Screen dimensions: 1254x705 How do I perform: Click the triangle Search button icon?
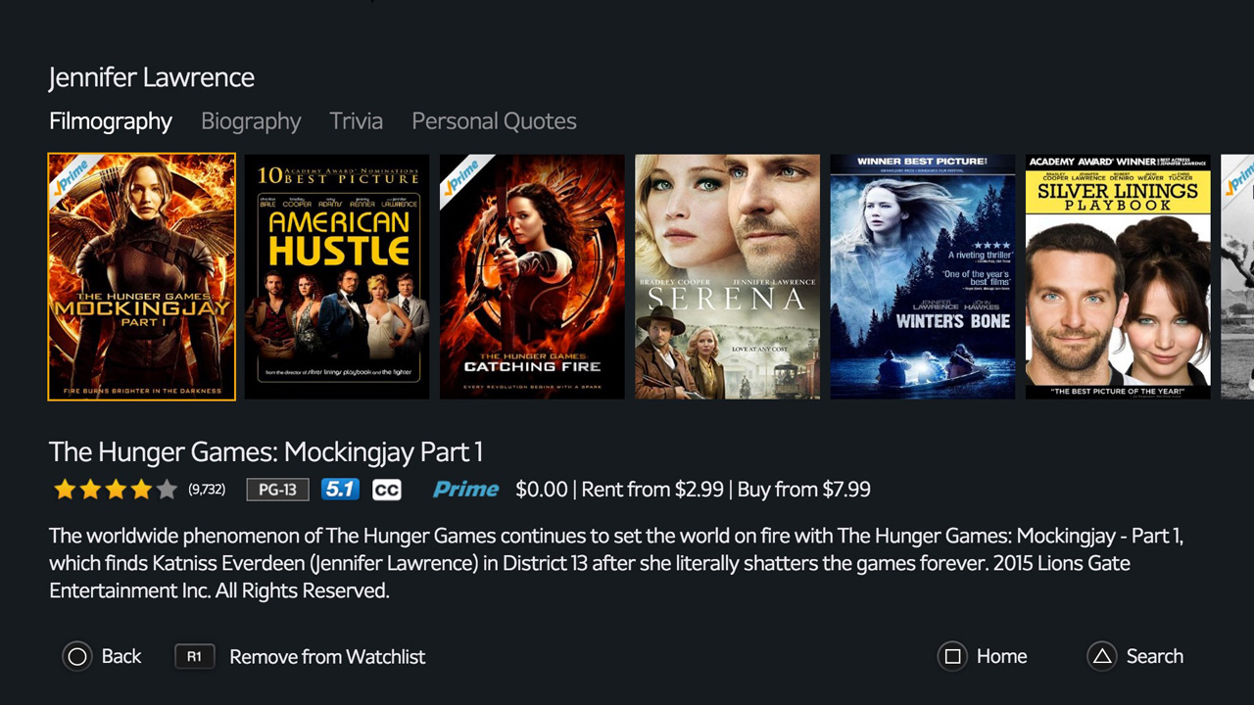point(1102,656)
